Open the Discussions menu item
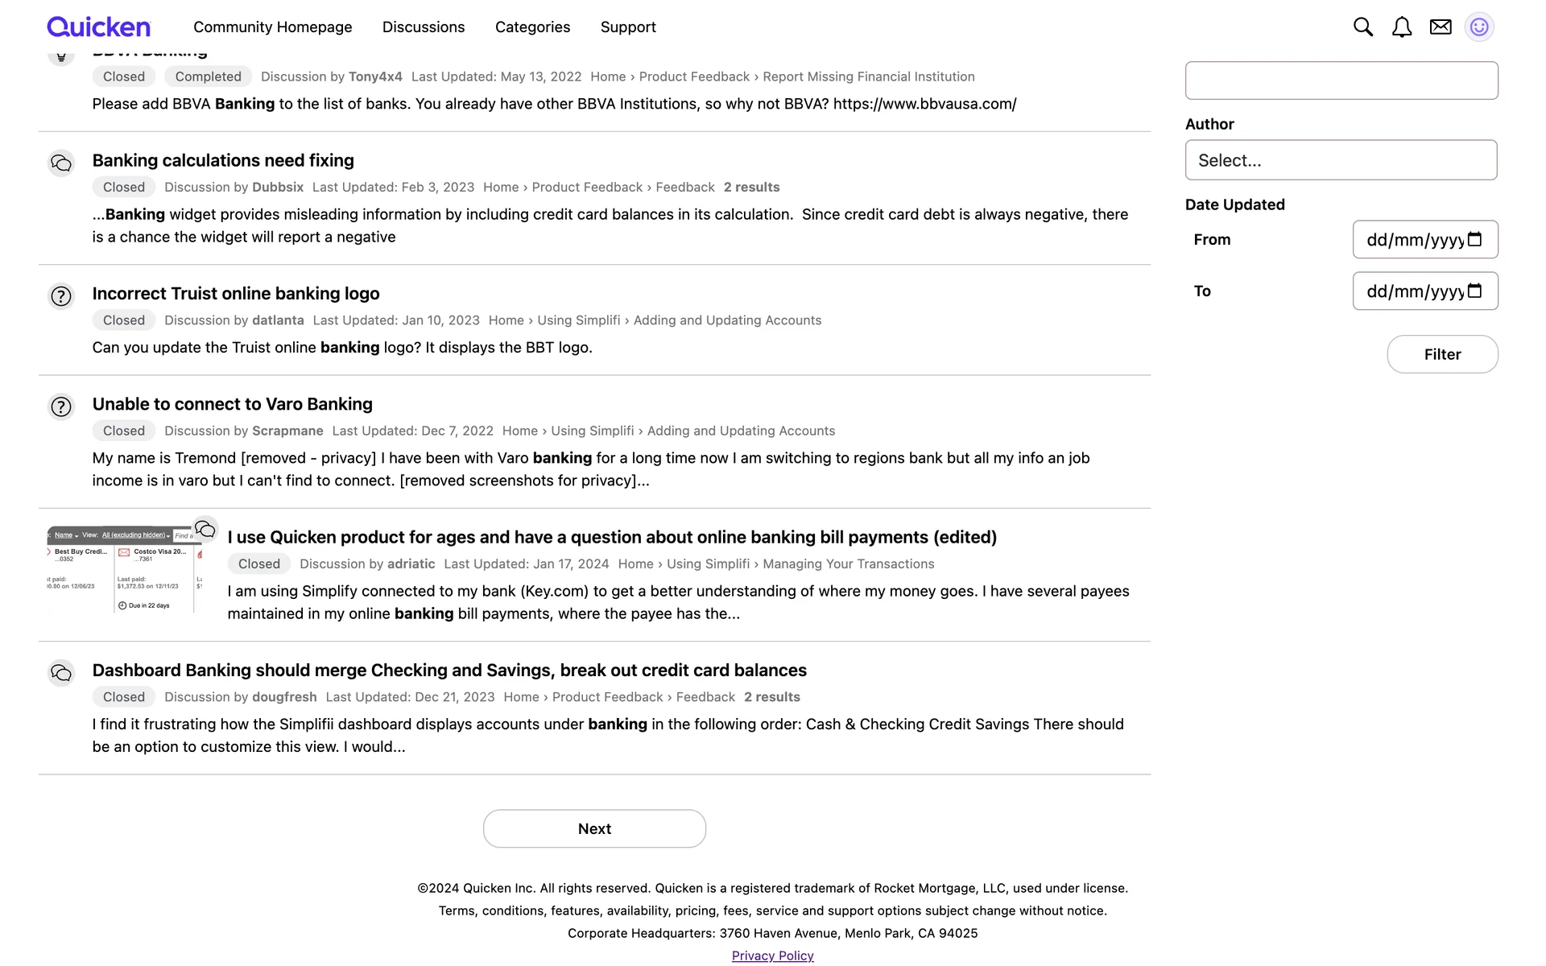This screenshot has width=1546, height=966. (424, 27)
